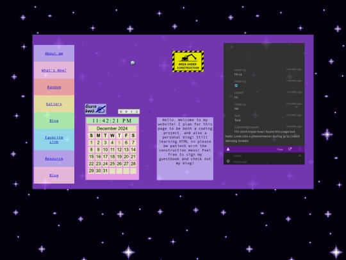Click the welcome message text box
The image size is (346, 260).
pos(185,148)
